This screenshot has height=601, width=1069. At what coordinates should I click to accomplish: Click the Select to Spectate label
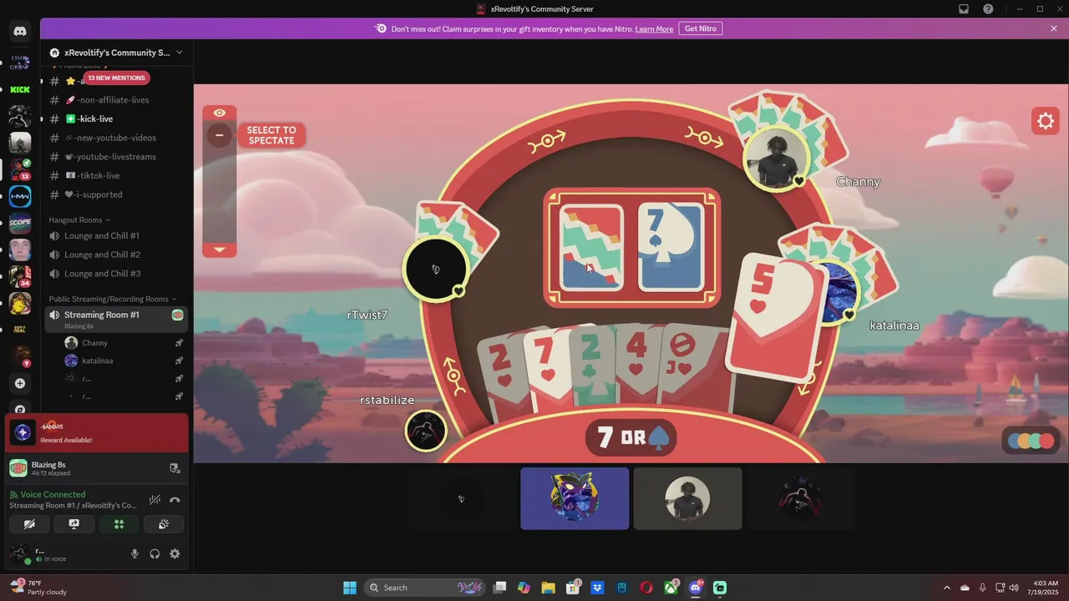(x=271, y=135)
